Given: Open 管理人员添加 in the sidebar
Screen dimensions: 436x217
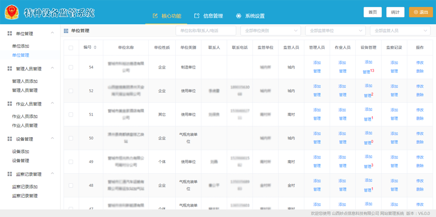Looking at the screenshot, I should click(x=25, y=81).
